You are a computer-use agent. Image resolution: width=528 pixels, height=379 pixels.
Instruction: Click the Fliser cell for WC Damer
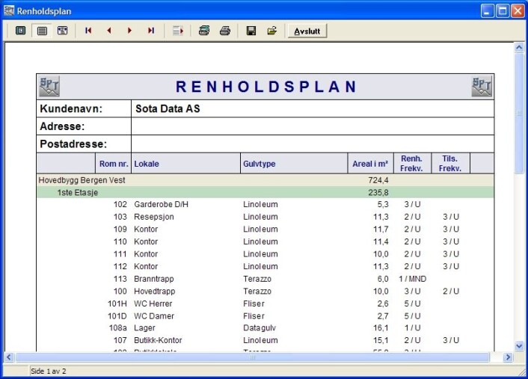(254, 316)
